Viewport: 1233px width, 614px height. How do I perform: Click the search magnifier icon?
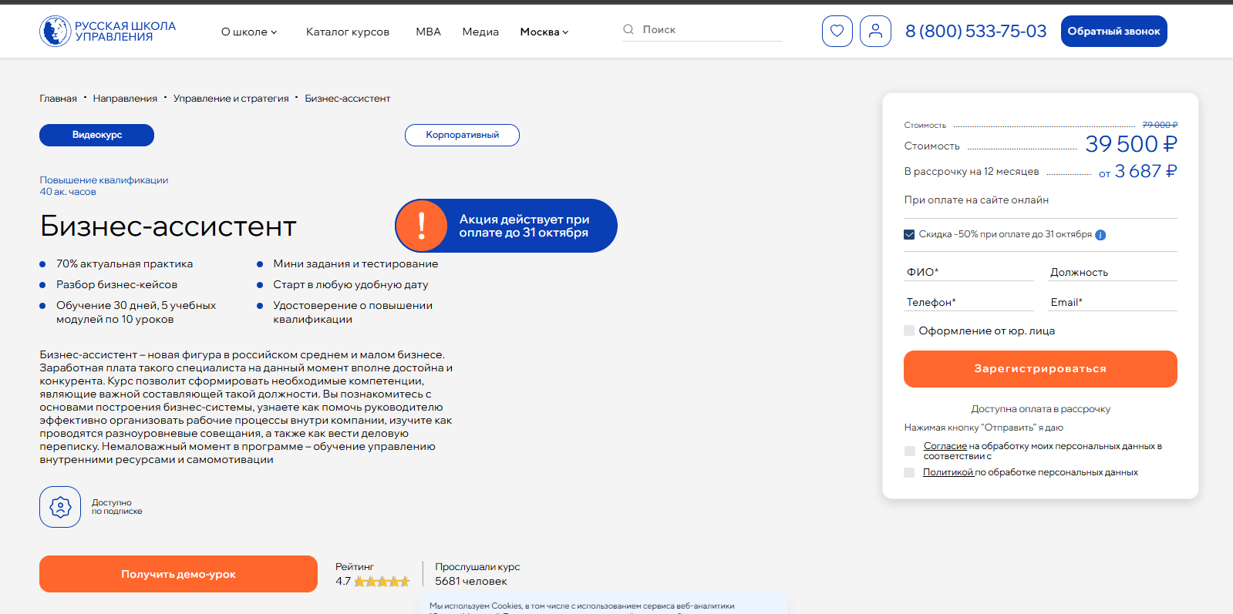coord(628,29)
